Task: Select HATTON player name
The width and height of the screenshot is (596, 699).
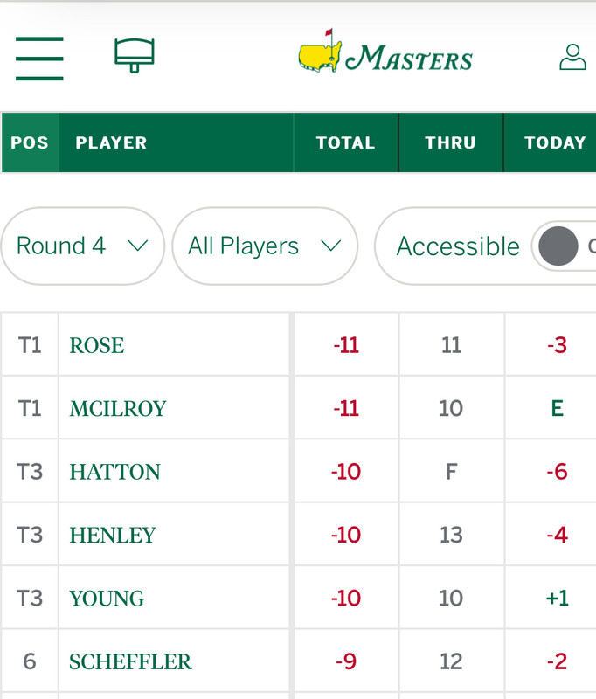Action: (115, 472)
